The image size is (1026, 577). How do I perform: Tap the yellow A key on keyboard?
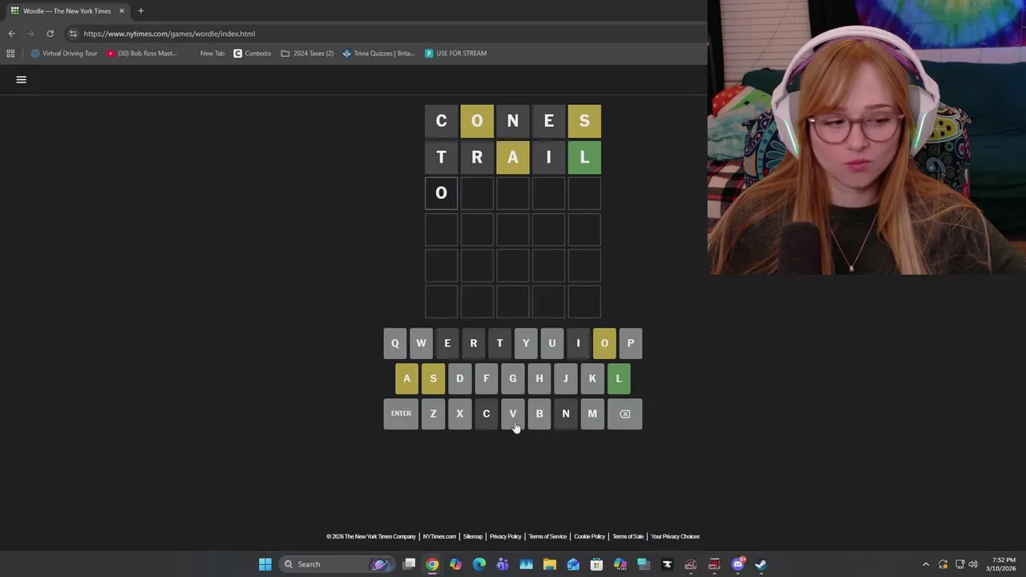pyautogui.click(x=406, y=378)
